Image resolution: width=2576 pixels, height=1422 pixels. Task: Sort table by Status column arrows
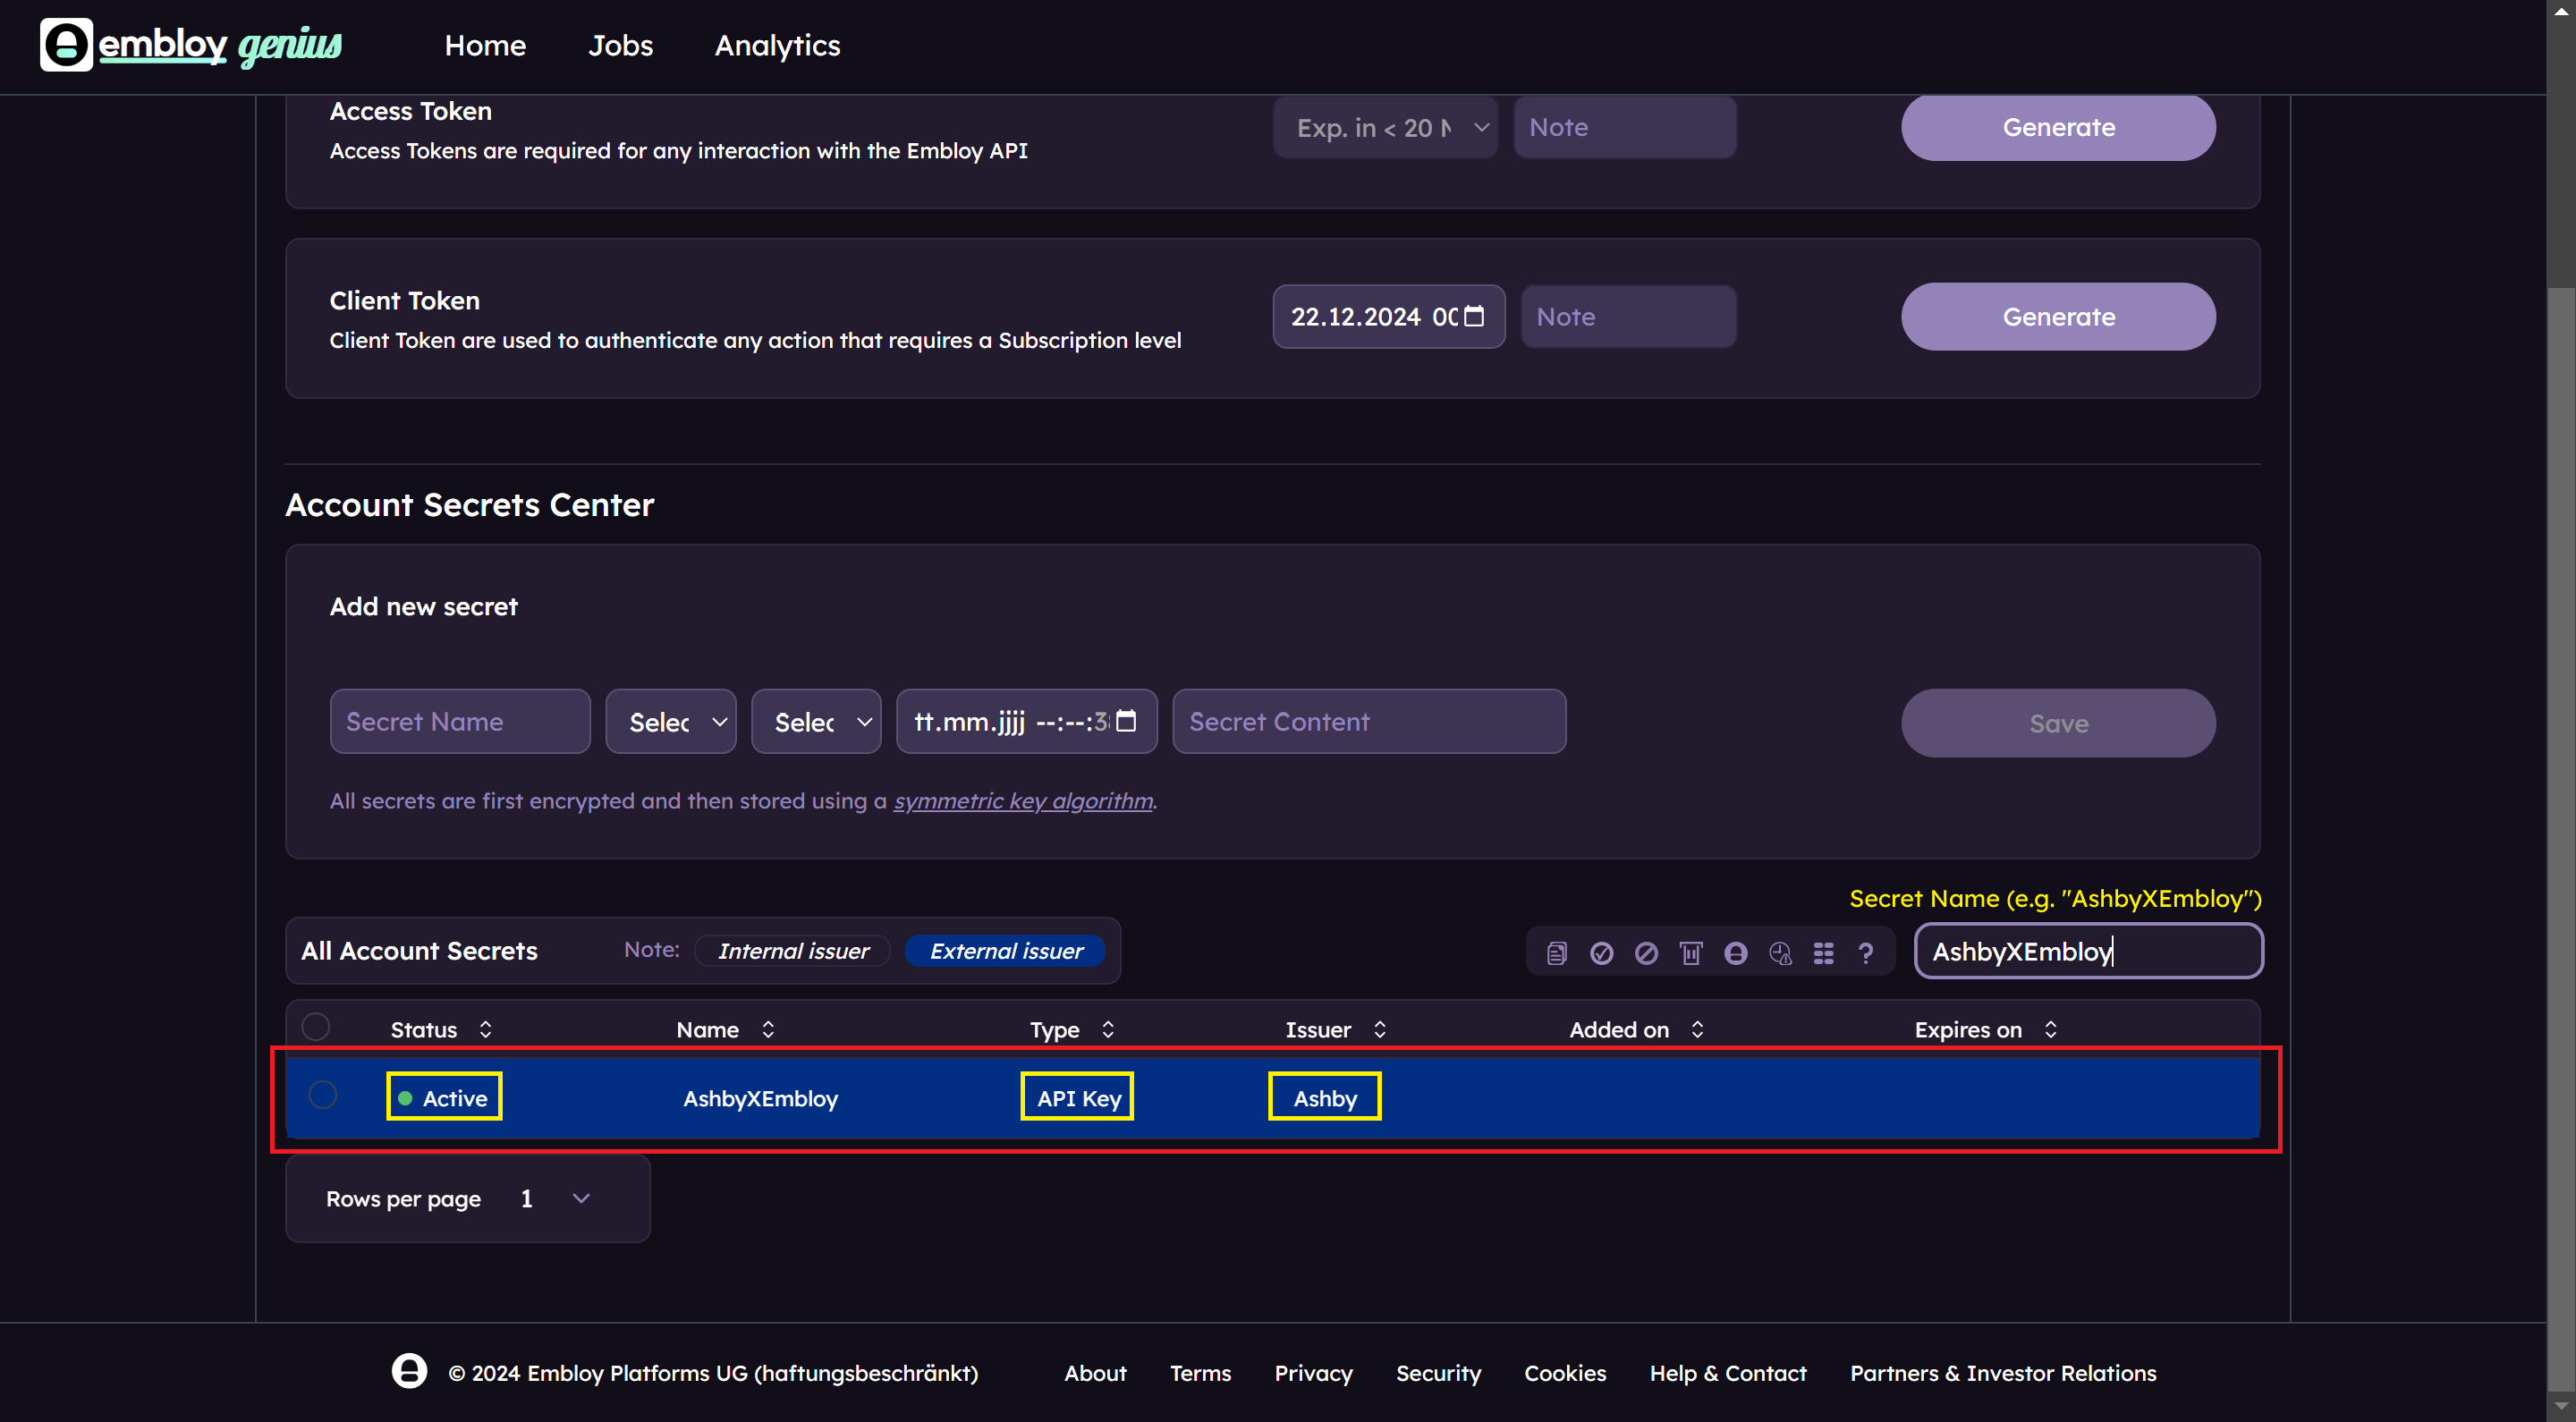(486, 1029)
